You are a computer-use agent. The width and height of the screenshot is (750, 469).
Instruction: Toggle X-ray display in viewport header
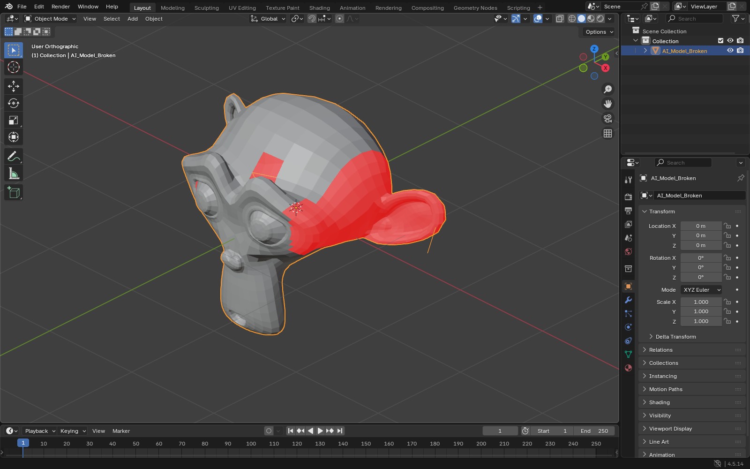coord(559,19)
